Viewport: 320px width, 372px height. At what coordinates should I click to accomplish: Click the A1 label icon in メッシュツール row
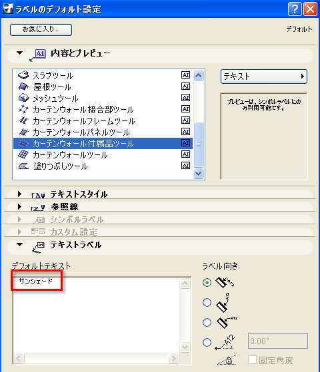point(185,98)
